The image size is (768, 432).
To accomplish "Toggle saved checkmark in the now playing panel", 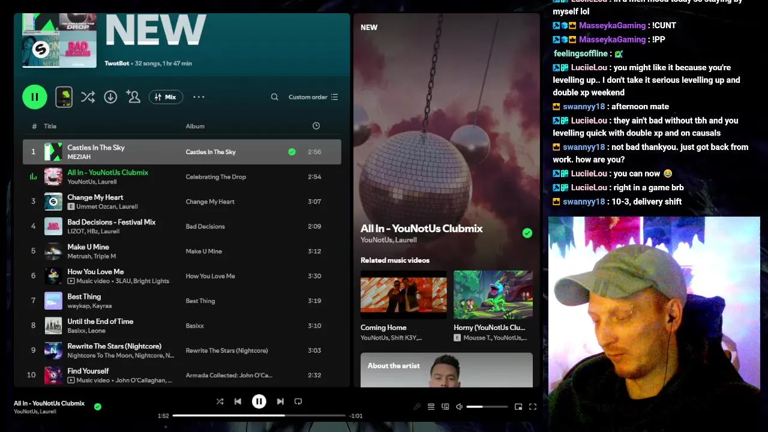I will pos(527,233).
